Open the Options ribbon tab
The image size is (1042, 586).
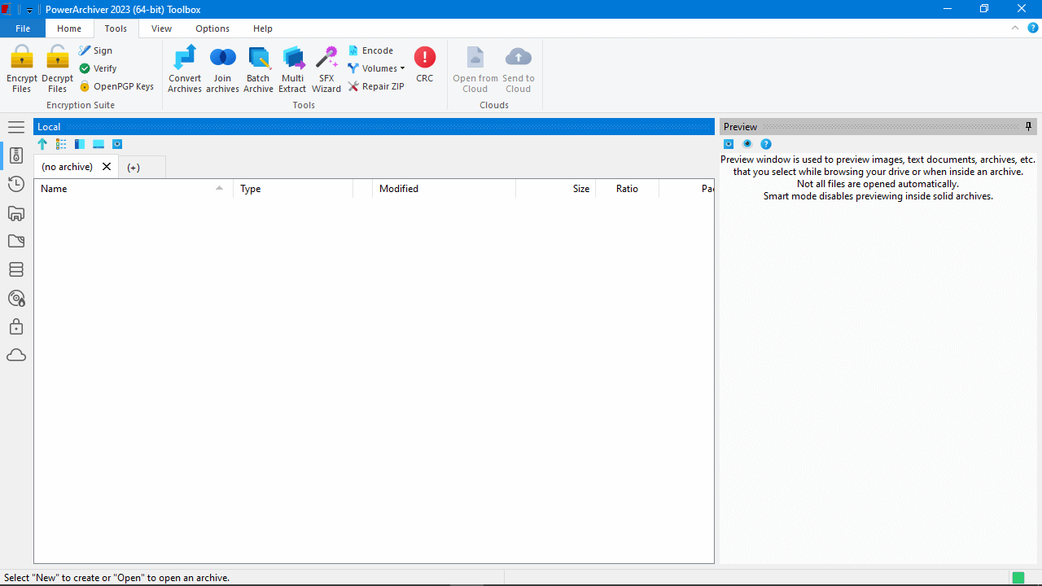(212, 28)
